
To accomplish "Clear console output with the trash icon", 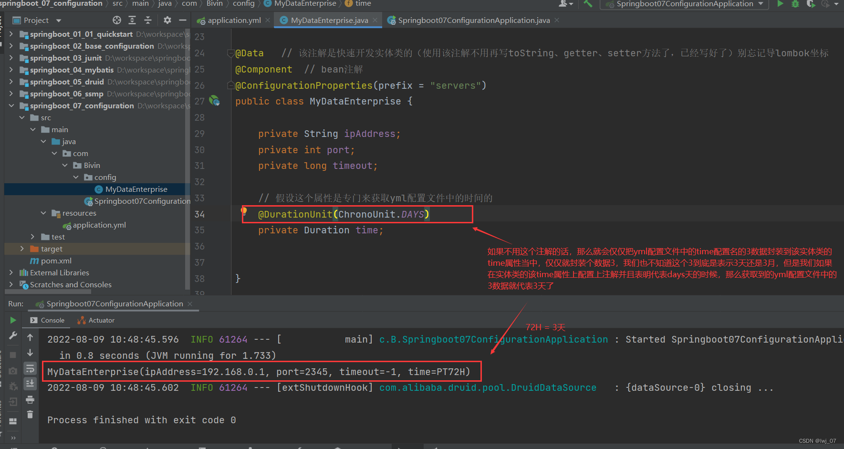I will (x=30, y=414).
